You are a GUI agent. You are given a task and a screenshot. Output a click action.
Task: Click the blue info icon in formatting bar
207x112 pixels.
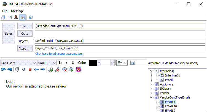[x=133, y=63]
